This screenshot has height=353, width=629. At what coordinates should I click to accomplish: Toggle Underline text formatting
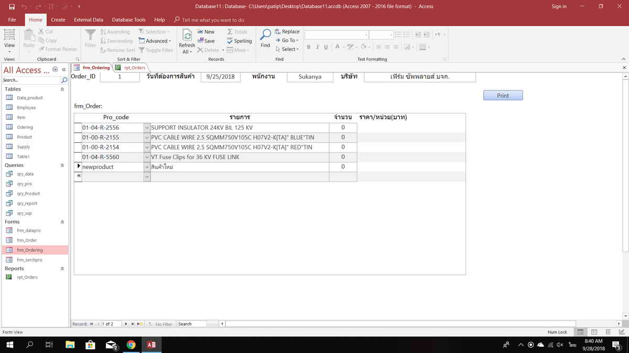[x=326, y=47]
